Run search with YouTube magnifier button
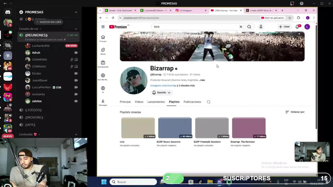This screenshot has height=187, width=333. [x=249, y=27]
